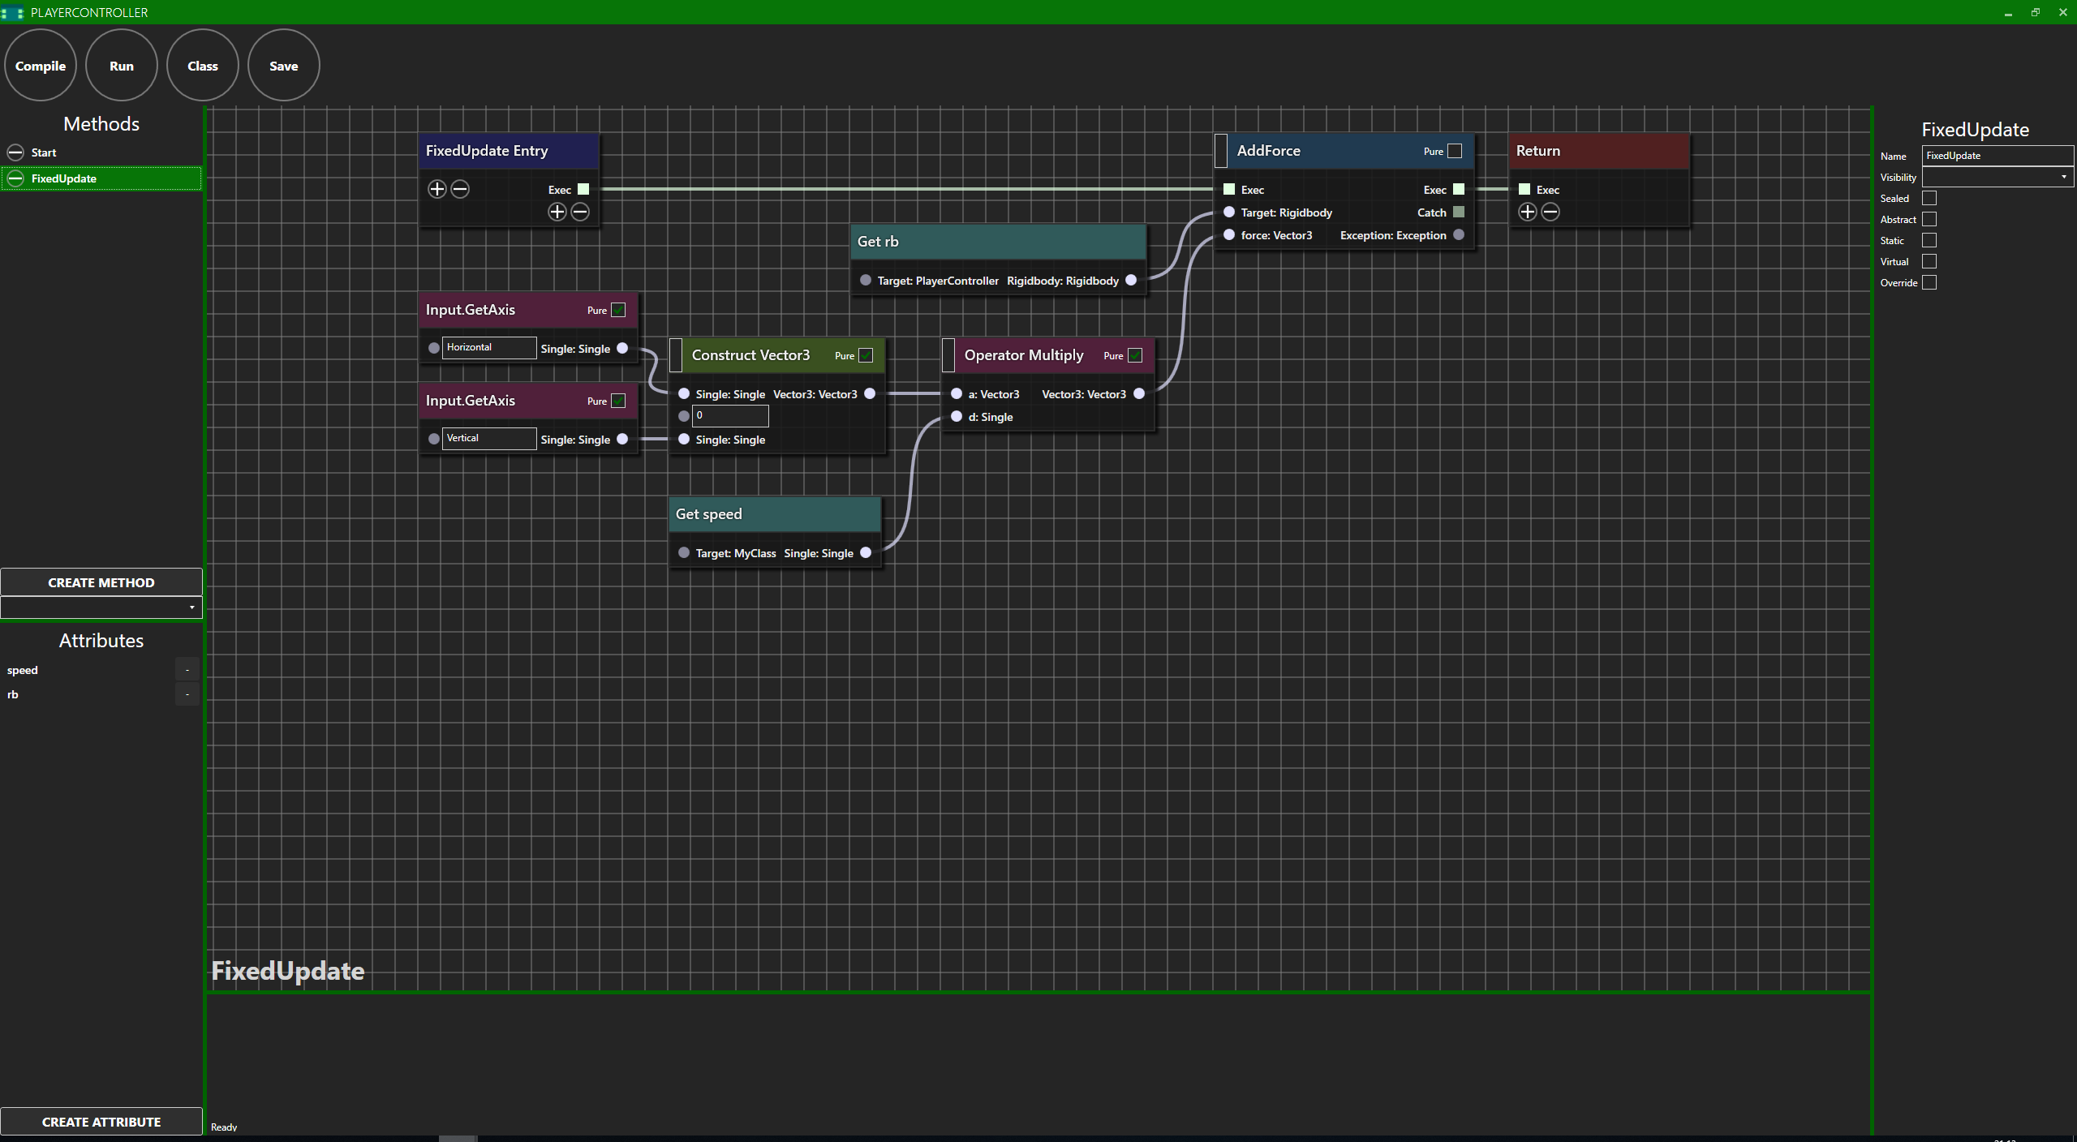Image resolution: width=2077 pixels, height=1142 pixels.
Task: Click the Rigidbody output pin on Get rb
Action: pos(1131,280)
